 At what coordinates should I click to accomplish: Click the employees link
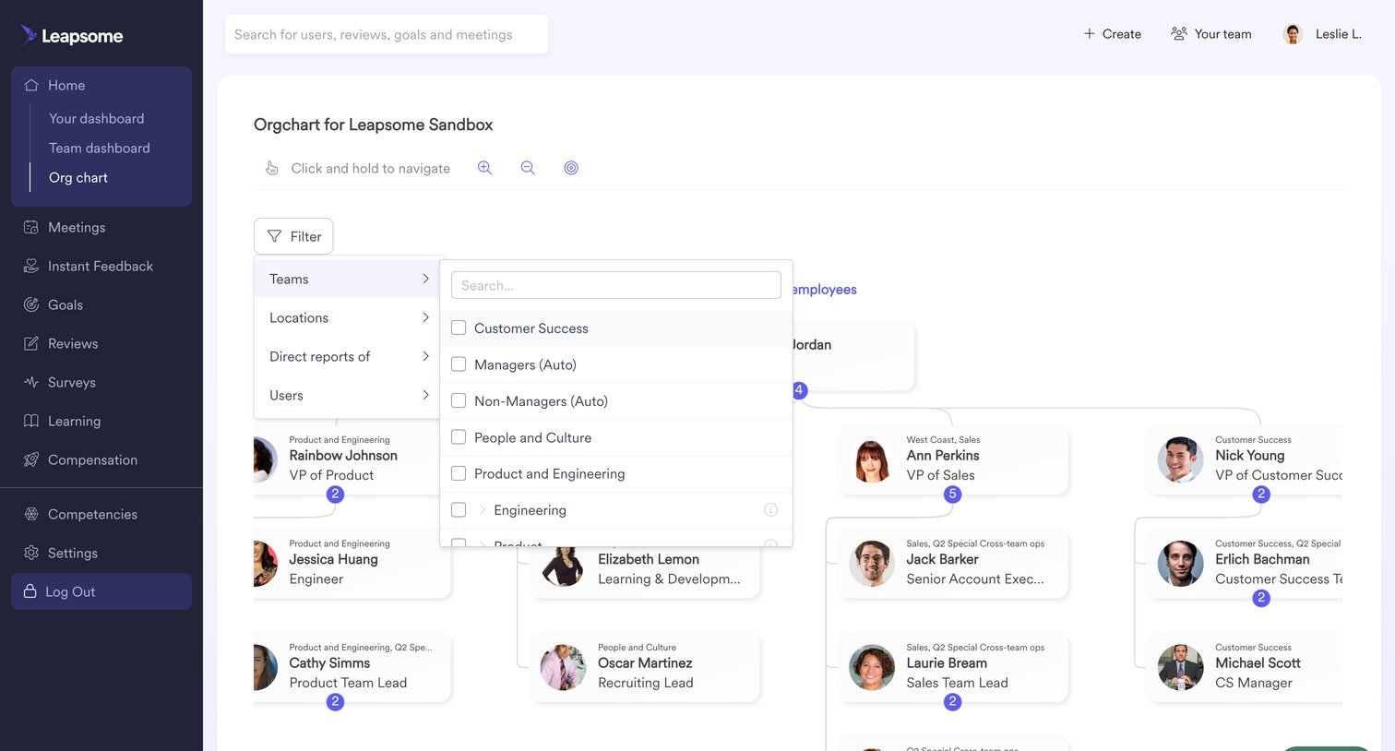(824, 290)
